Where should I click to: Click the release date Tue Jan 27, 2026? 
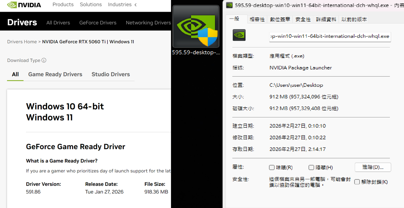point(104,192)
